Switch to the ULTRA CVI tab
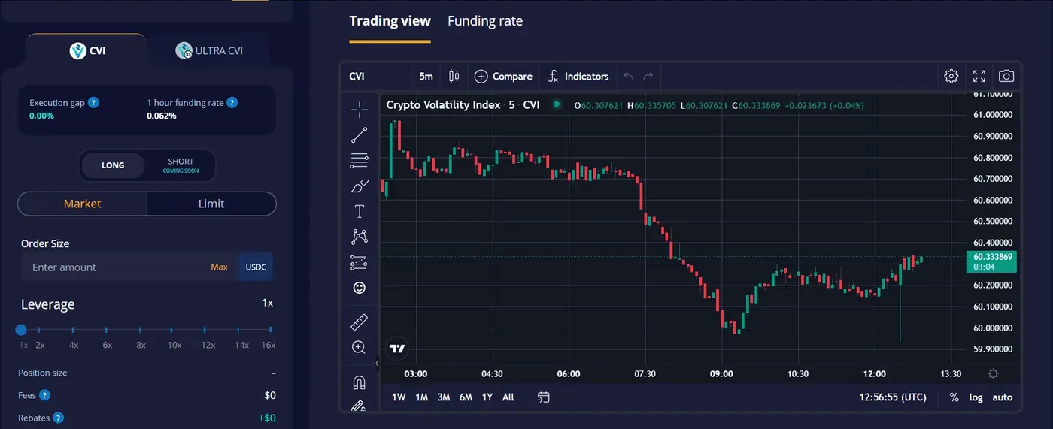Screen dimensions: 1053x429 (x=209, y=50)
